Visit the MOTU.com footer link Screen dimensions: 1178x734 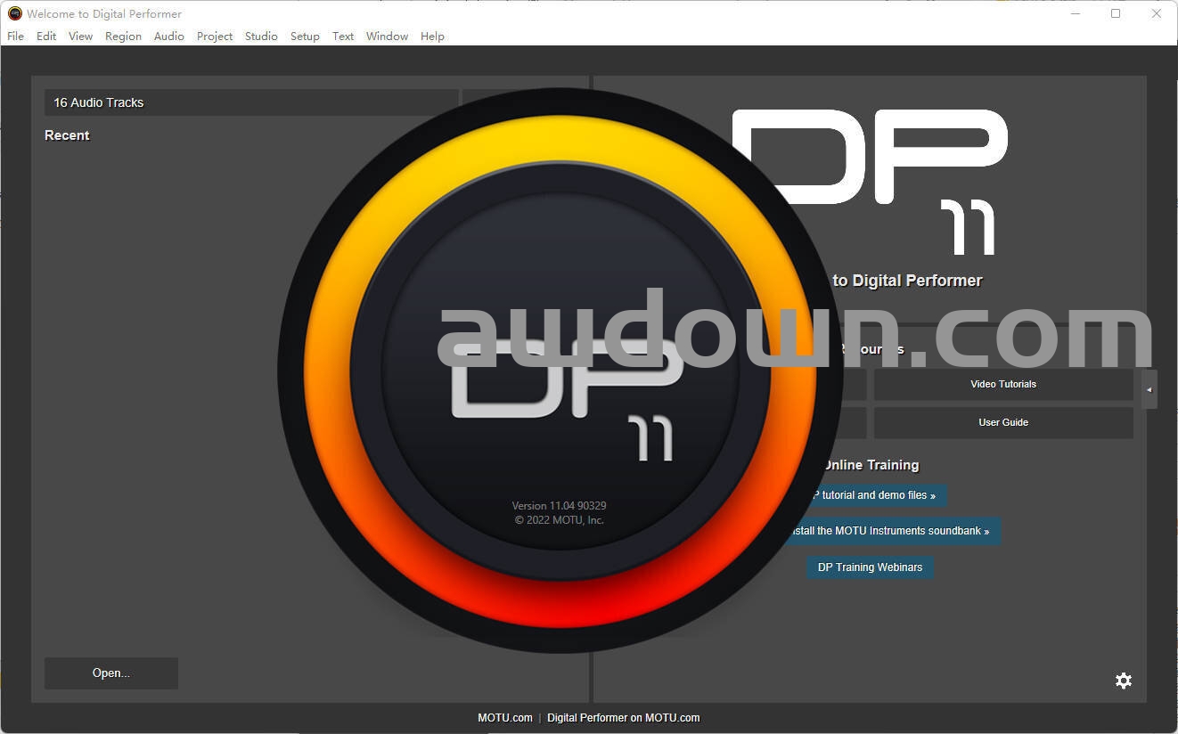coord(505,718)
